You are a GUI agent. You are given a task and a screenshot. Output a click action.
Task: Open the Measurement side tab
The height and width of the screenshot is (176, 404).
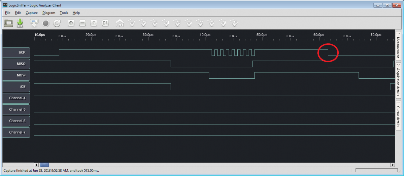point(398,45)
